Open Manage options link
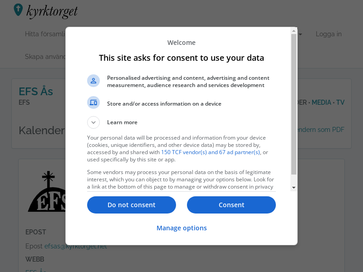363x272 pixels. click(x=181, y=228)
